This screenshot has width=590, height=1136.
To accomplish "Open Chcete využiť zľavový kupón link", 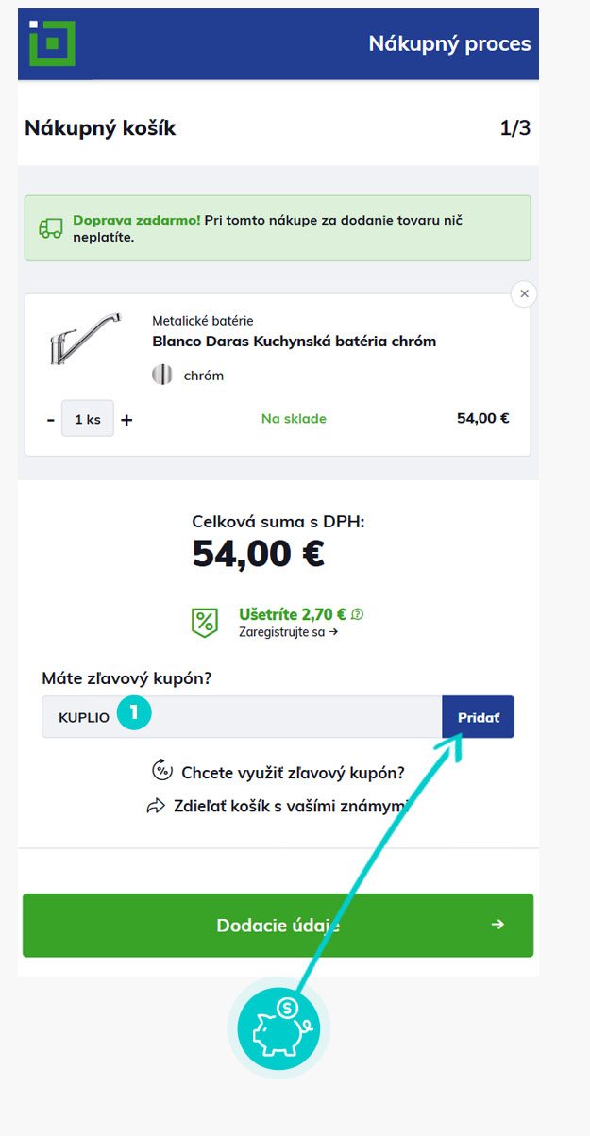I will 293,773.
